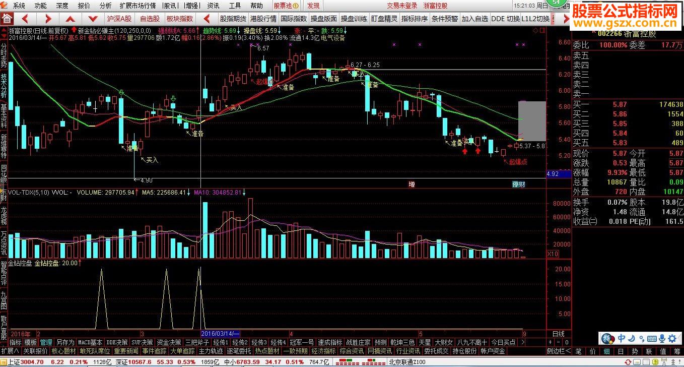This screenshot has width=684, height=367.
Task: Click the 加入自选 toolbar button
Action: pos(475,19)
